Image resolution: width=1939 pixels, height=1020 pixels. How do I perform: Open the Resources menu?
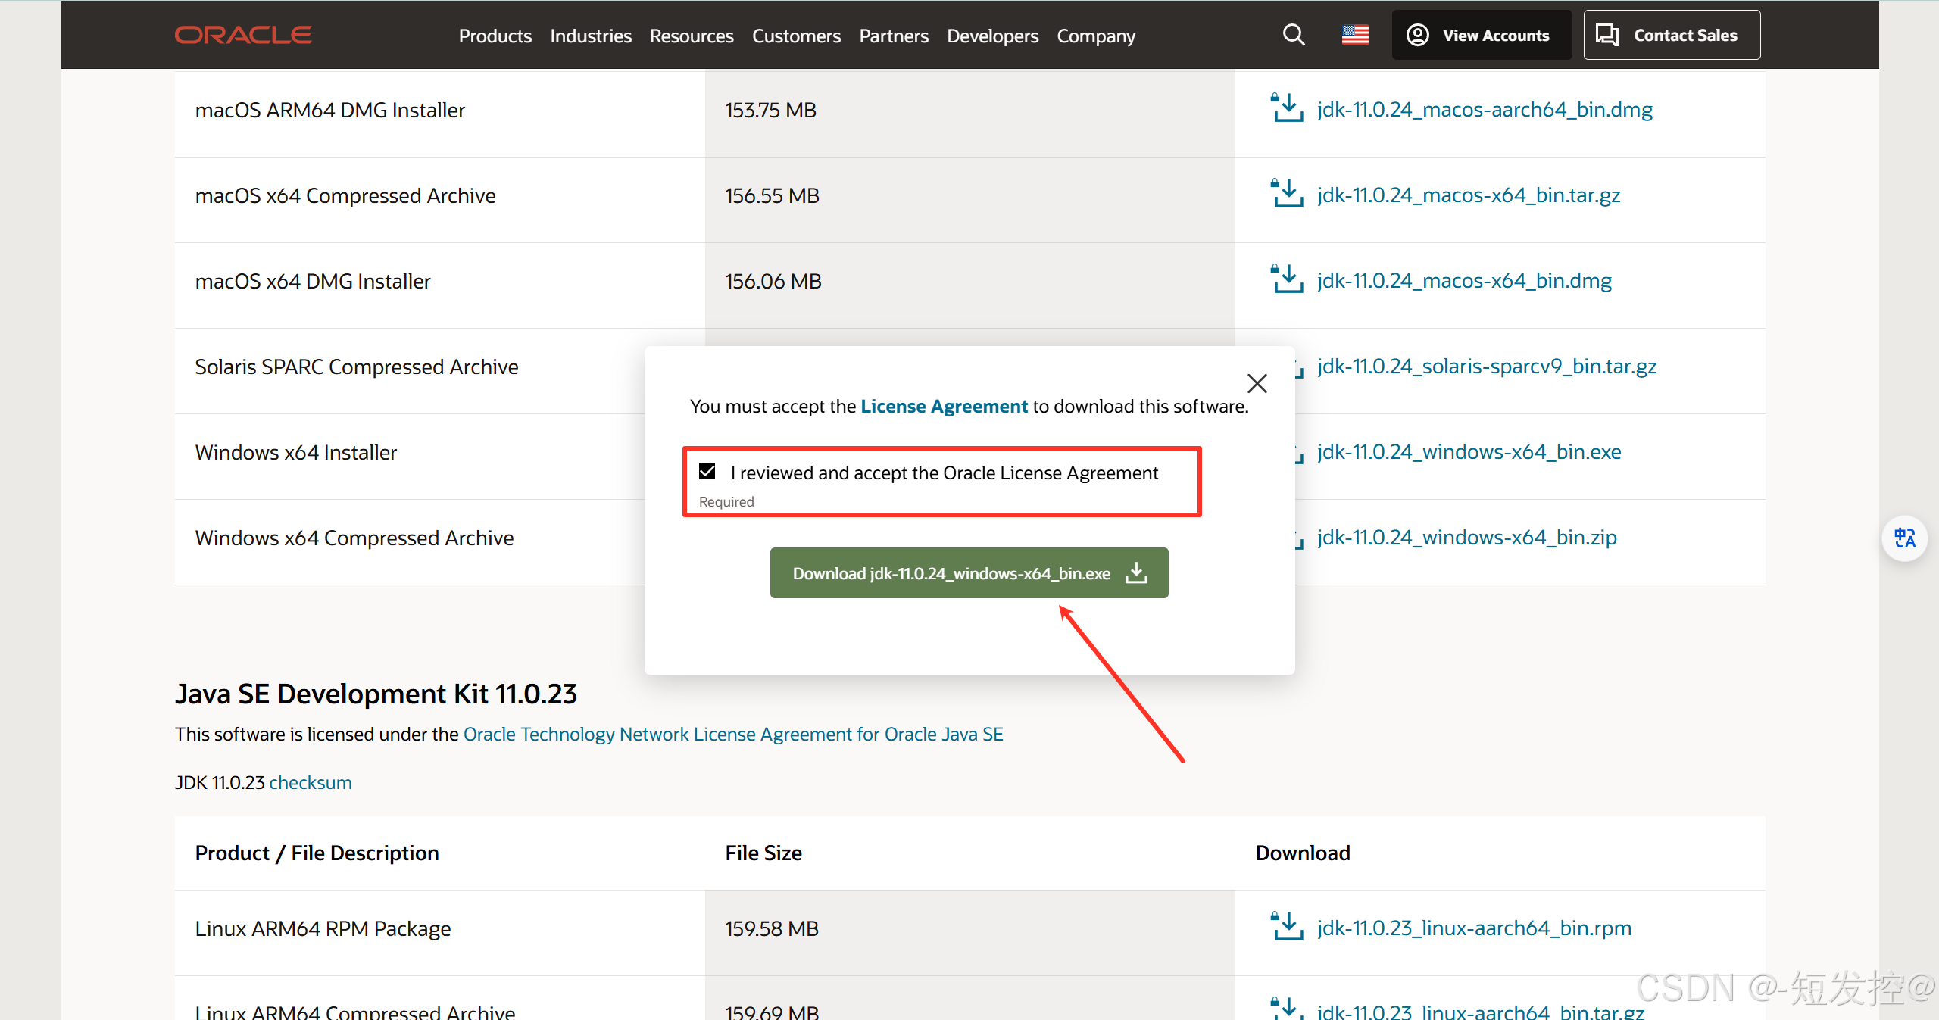tap(692, 36)
